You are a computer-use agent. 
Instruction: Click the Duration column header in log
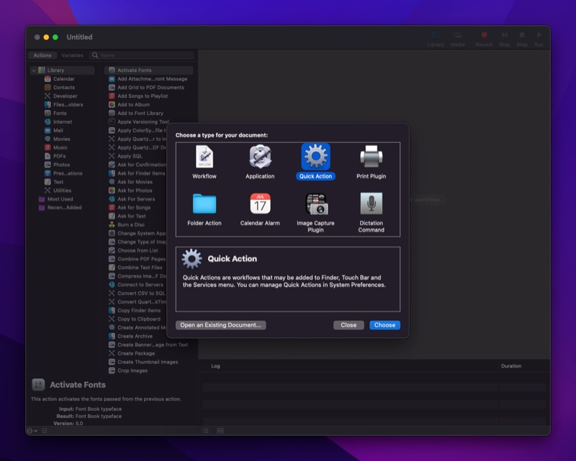(x=511, y=366)
